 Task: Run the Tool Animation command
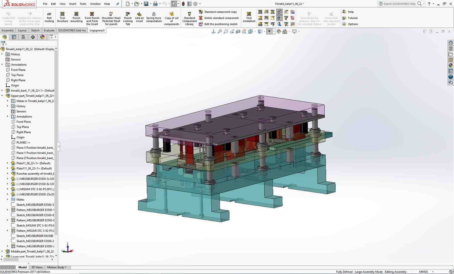pos(249,17)
